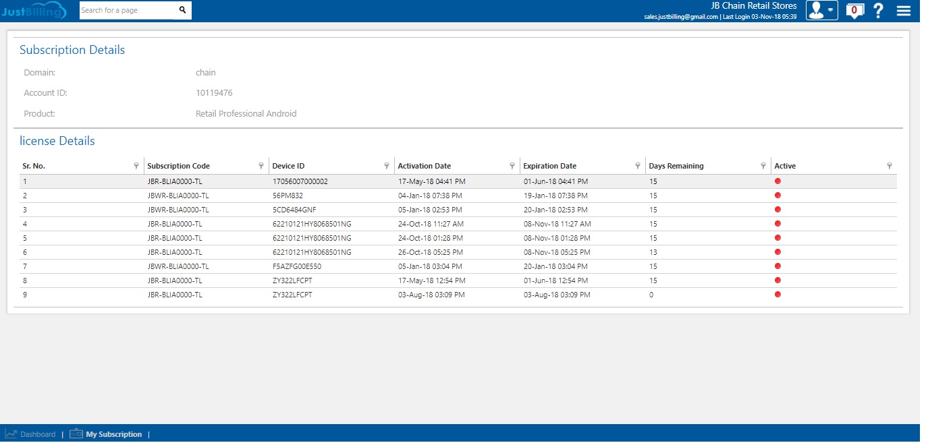Click product Retail Professional Android
This screenshot has height=445, width=926.
tap(246, 114)
